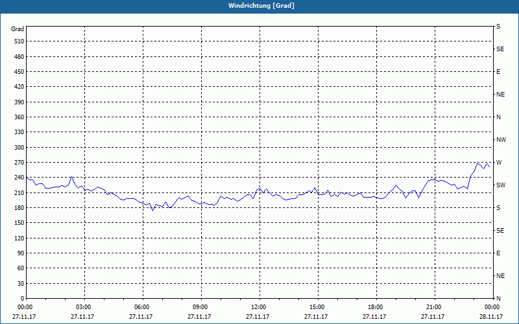Image resolution: width=519 pixels, height=324 pixels.
Task: Click the 90 y-axis tick label
Action: coord(21,253)
